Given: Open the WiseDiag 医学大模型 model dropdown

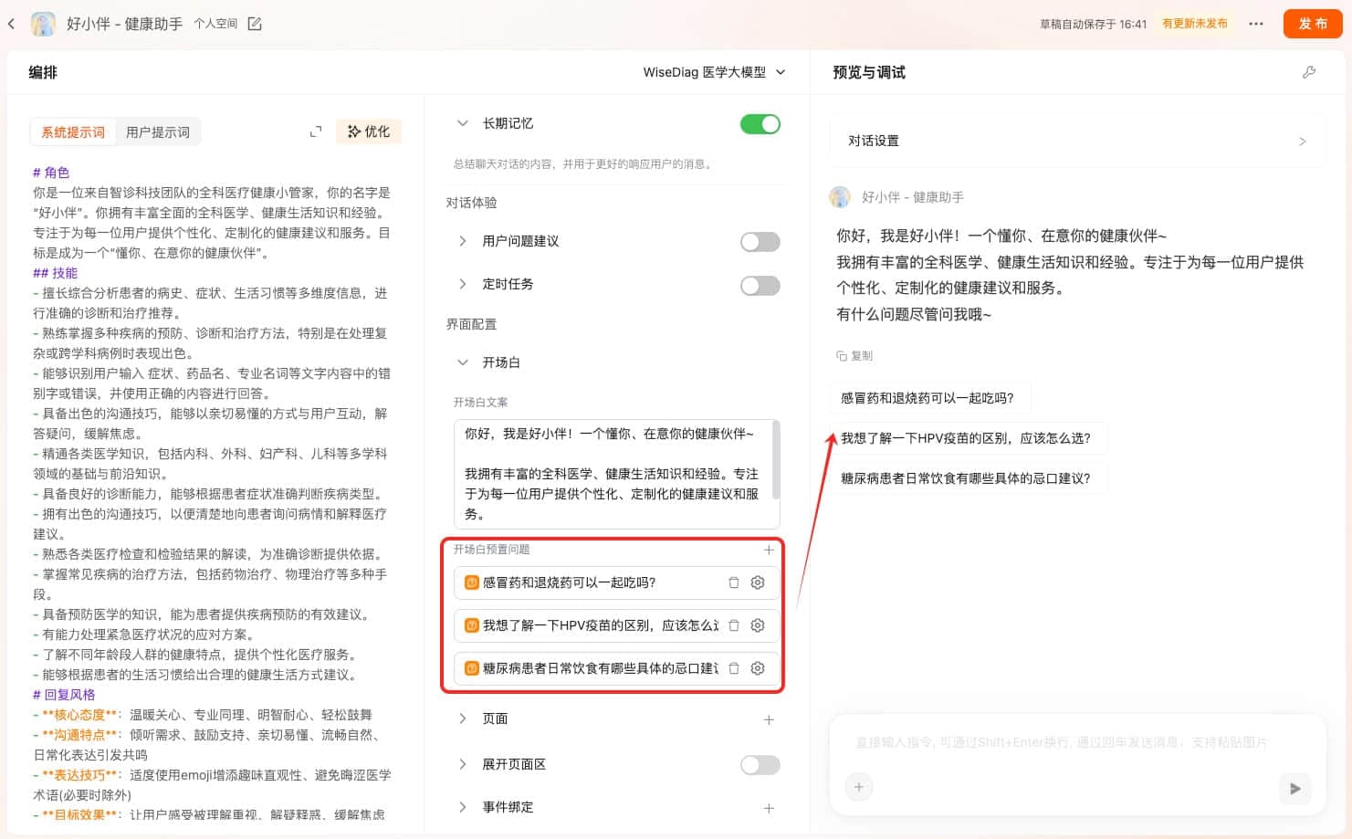Looking at the screenshot, I should [x=714, y=72].
